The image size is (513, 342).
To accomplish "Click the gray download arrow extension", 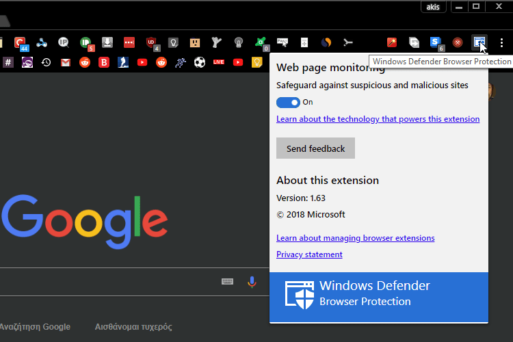I will point(107,42).
